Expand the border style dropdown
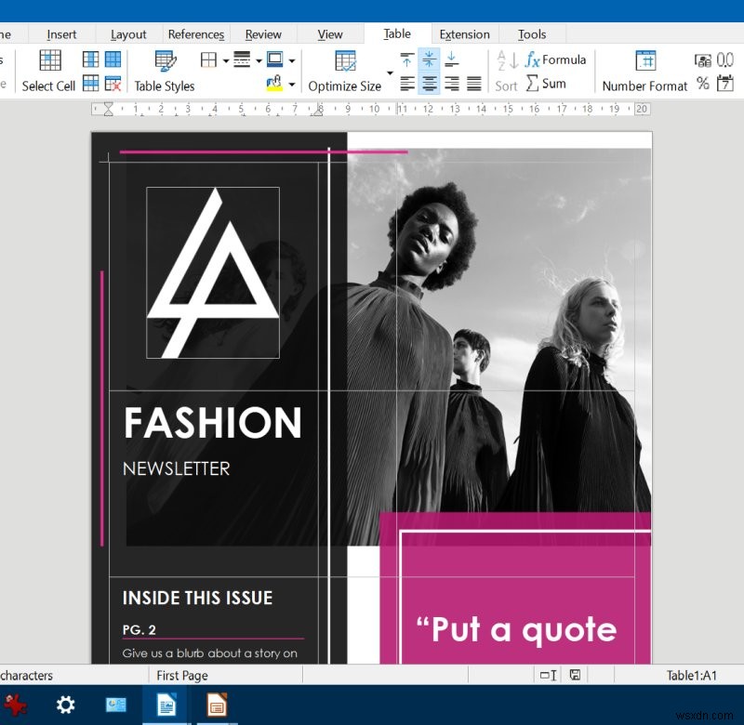Image resolution: width=744 pixels, height=725 pixels. tap(258, 60)
